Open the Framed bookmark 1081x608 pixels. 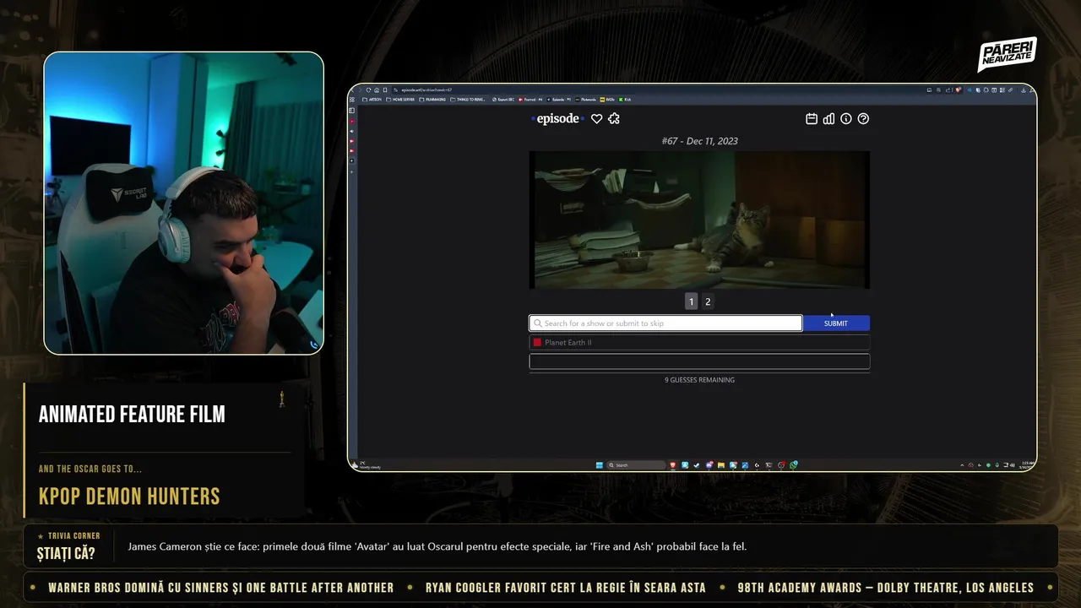pos(530,100)
